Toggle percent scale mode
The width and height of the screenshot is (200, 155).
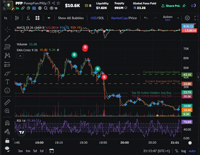pyautogui.click(x=176, y=151)
